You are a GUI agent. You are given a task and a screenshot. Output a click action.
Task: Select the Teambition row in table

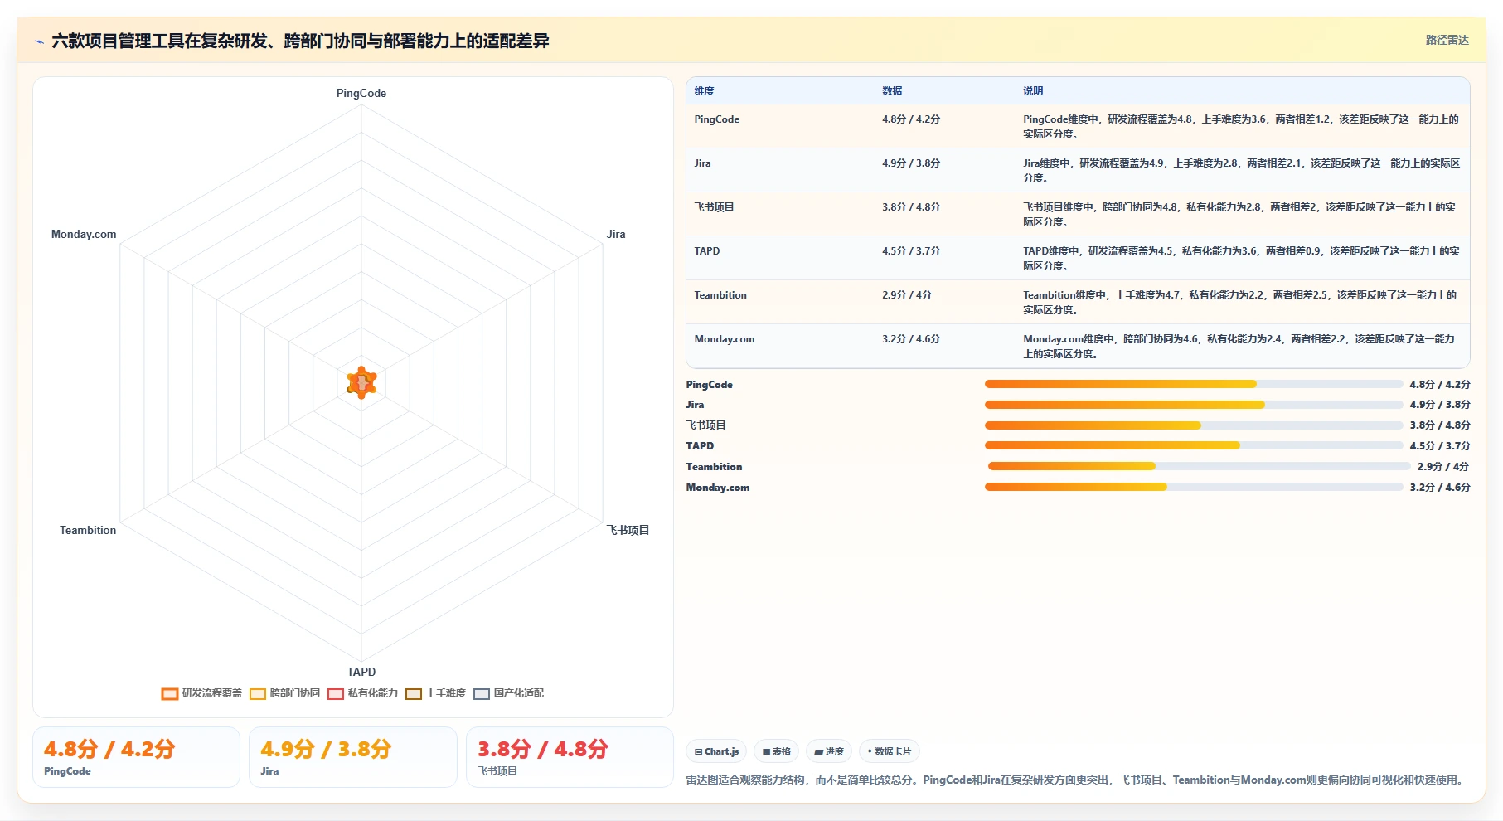pos(1078,302)
